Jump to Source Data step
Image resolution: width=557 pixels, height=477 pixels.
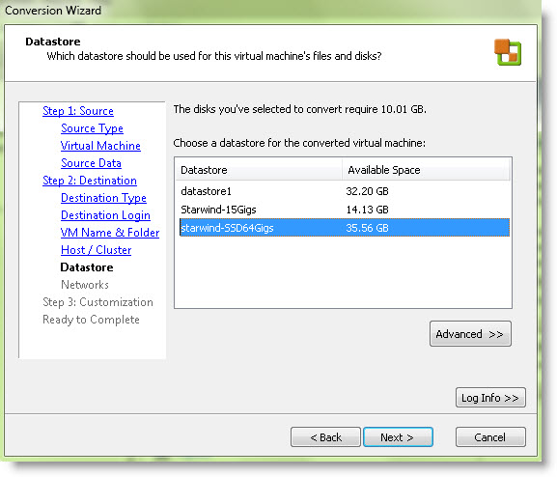91,163
